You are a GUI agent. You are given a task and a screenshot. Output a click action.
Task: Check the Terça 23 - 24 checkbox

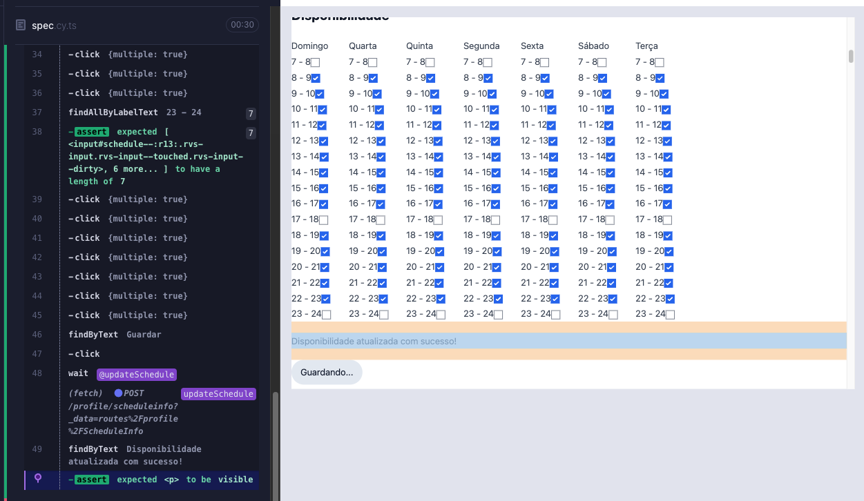coord(669,313)
